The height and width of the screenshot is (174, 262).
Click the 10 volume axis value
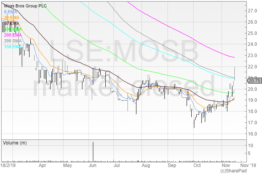point(250,145)
